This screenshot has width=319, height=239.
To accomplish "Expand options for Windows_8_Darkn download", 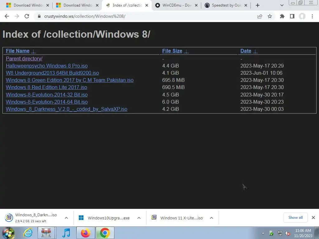I will pos(66,218).
